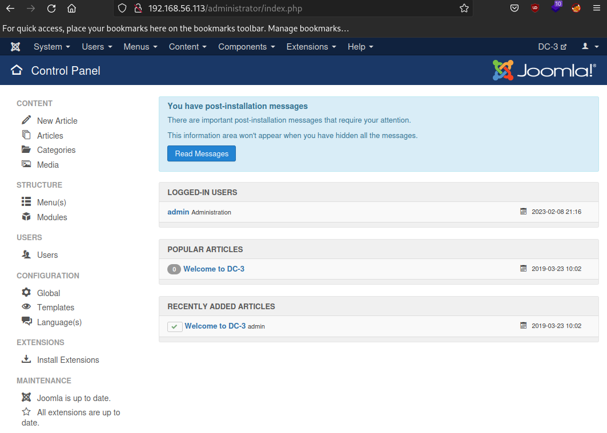Open Categories via the folder icon
This screenshot has width=607, height=433.
click(x=26, y=149)
